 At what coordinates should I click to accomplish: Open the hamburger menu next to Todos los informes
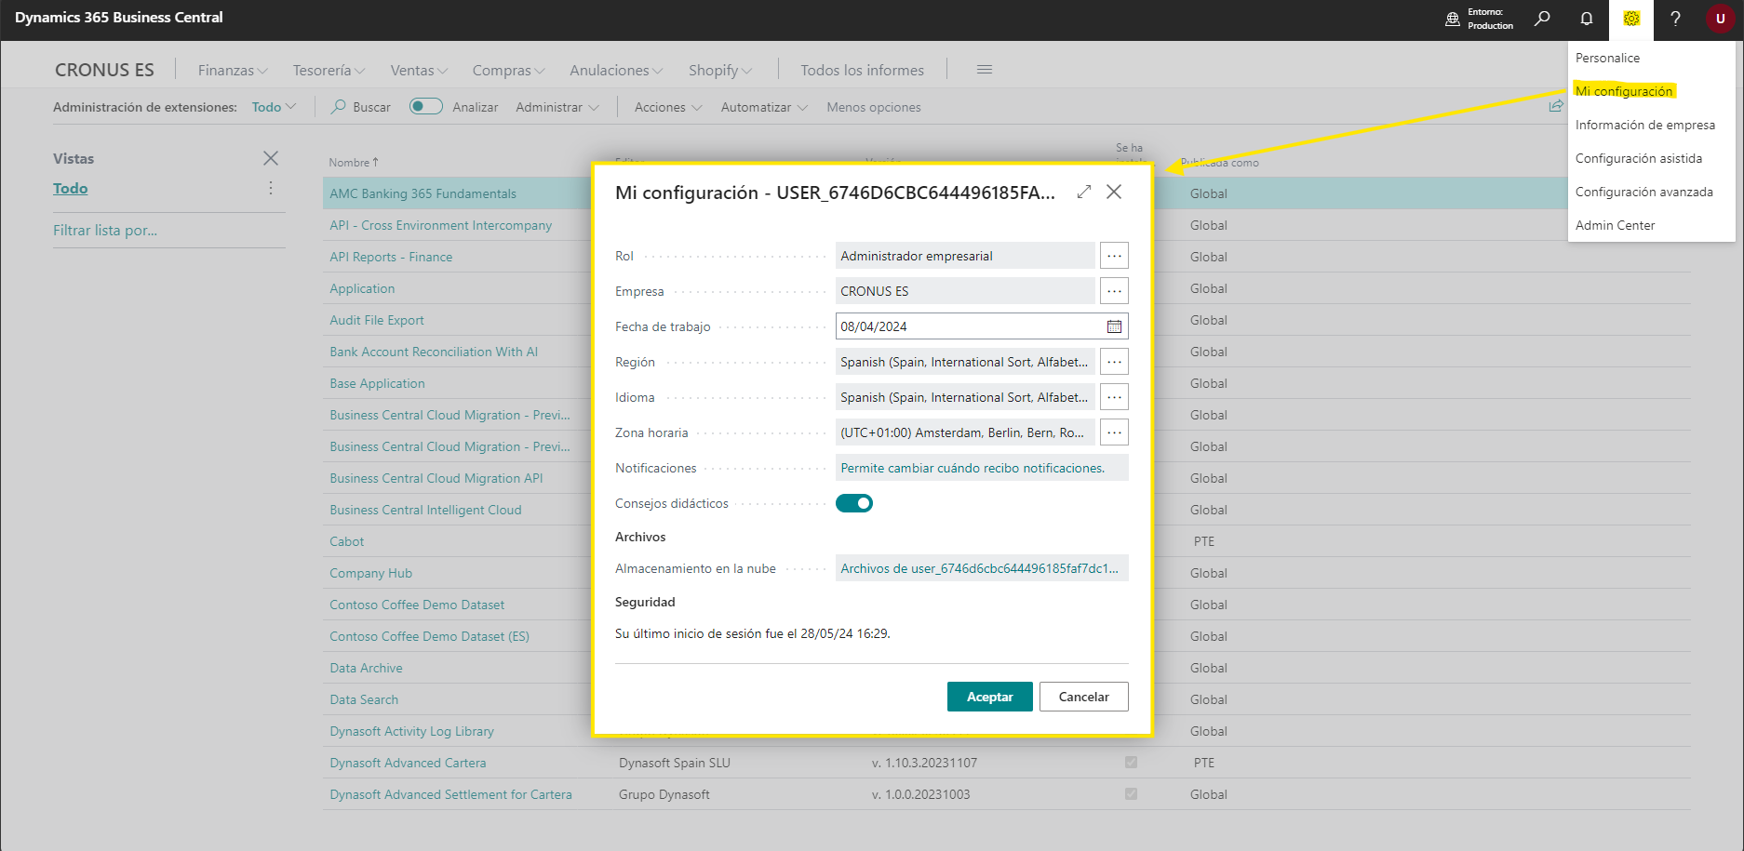pyautogui.click(x=985, y=70)
